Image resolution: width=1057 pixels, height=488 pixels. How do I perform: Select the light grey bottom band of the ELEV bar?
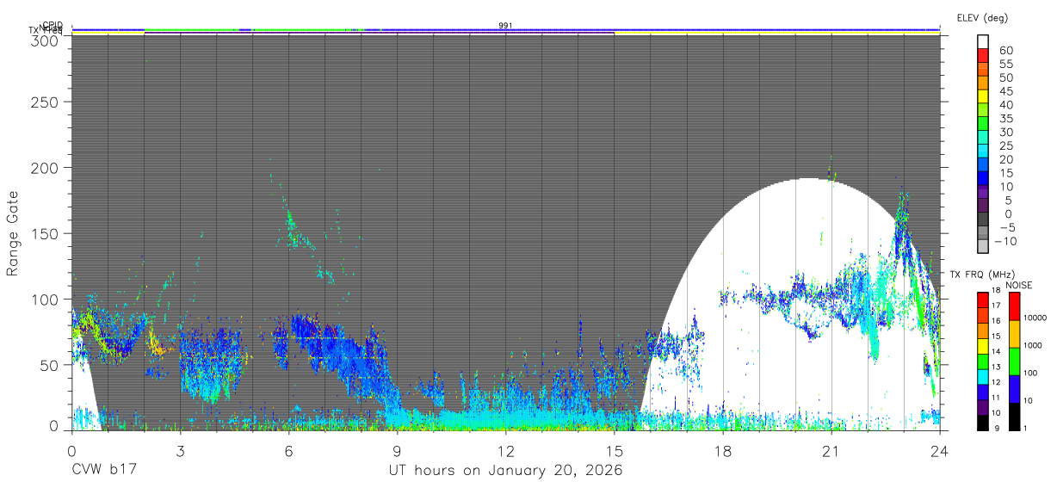tap(984, 246)
